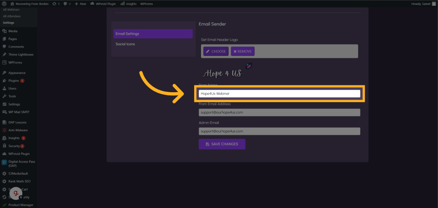Click the Admin Email field

point(279,131)
